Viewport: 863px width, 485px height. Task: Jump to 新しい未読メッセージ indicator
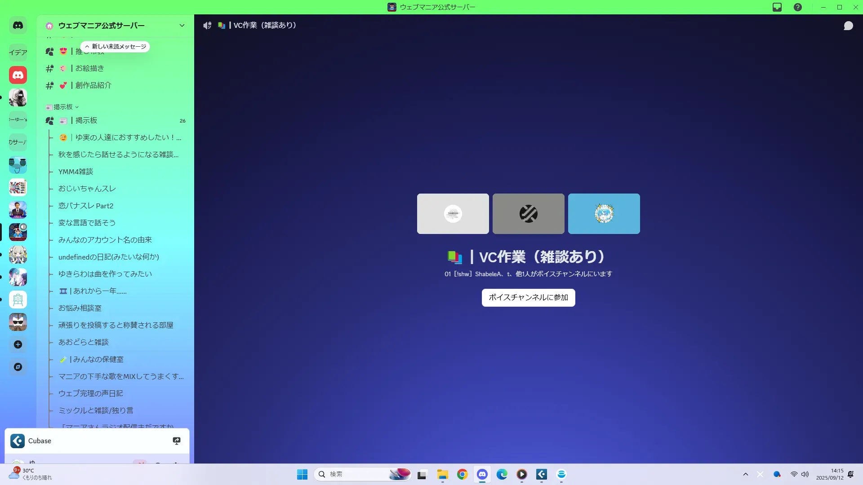click(x=116, y=47)
